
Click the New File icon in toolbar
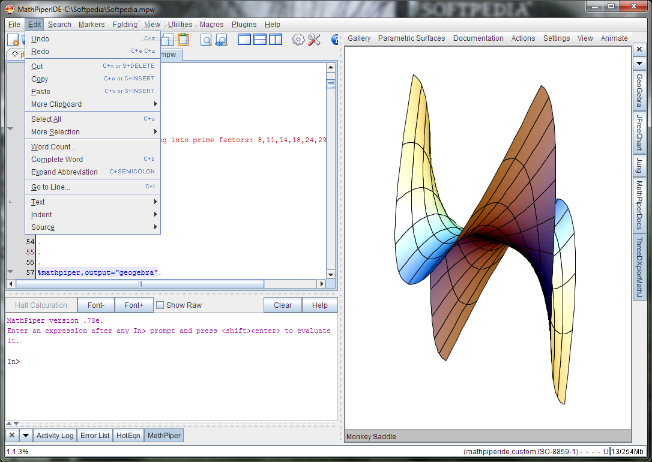13,40
